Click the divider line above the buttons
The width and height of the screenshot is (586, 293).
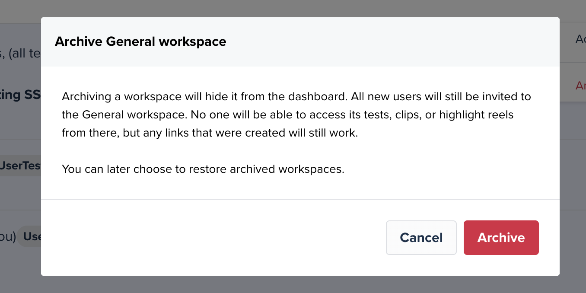tap(300, 199)
